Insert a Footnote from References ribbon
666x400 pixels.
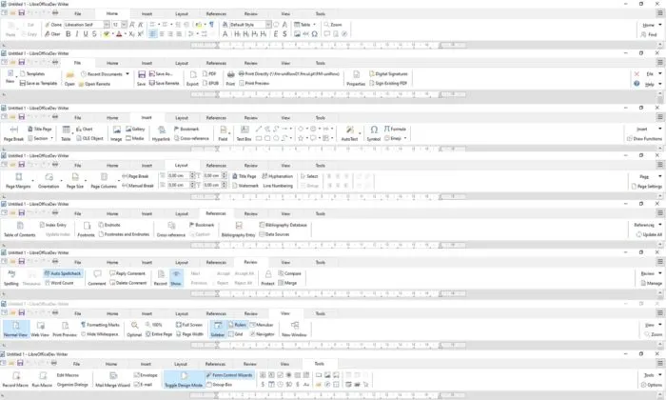[87, 230]
